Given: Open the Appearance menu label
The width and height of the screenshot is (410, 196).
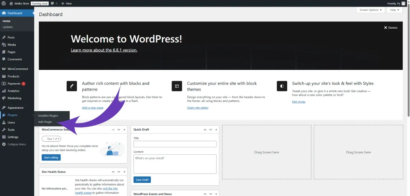Looking at the screenshot, I should pos(15,108).
